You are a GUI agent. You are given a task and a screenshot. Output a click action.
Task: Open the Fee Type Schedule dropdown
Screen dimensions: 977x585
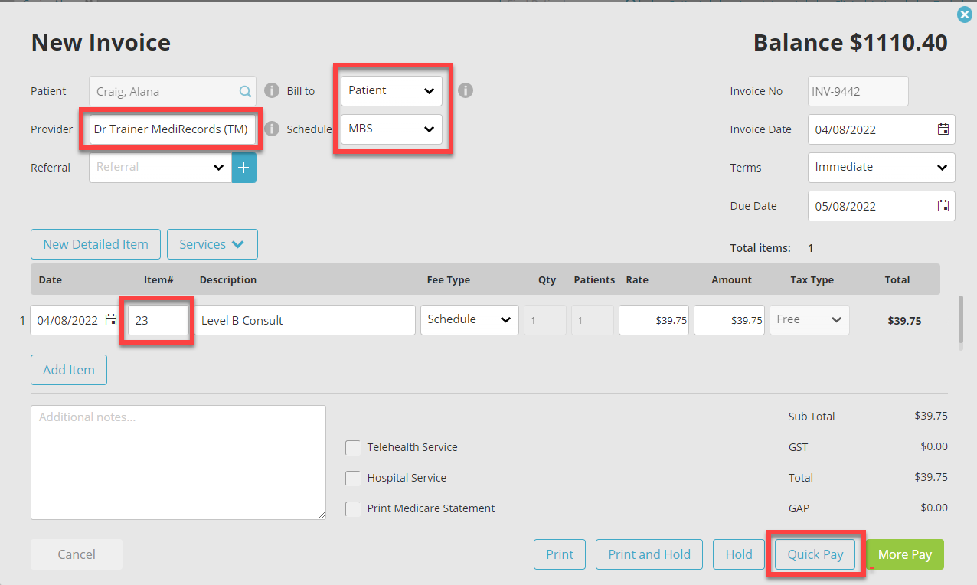click(x=469, y=319)
